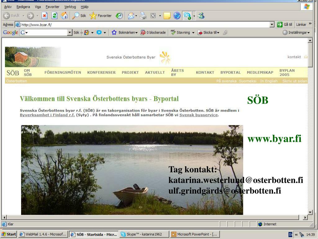This screenshot has height=239, width=318.
Task: Stop loading with the red X icon
Action: click(45, 16)
